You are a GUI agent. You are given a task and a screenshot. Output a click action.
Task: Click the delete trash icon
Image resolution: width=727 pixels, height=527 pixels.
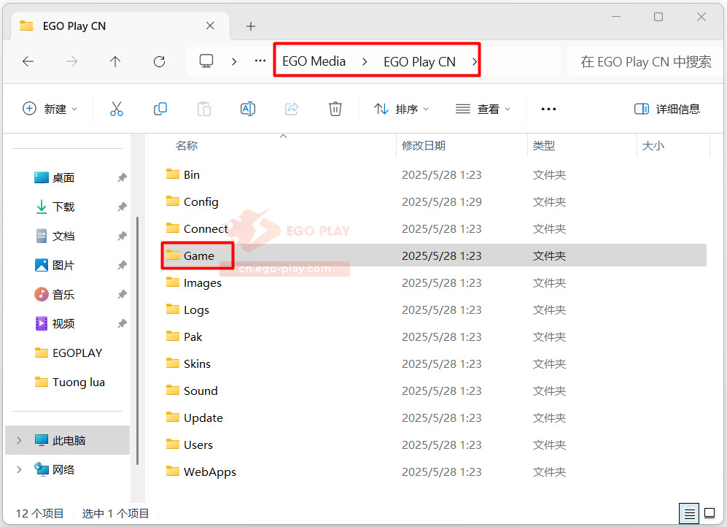[335, 109]
